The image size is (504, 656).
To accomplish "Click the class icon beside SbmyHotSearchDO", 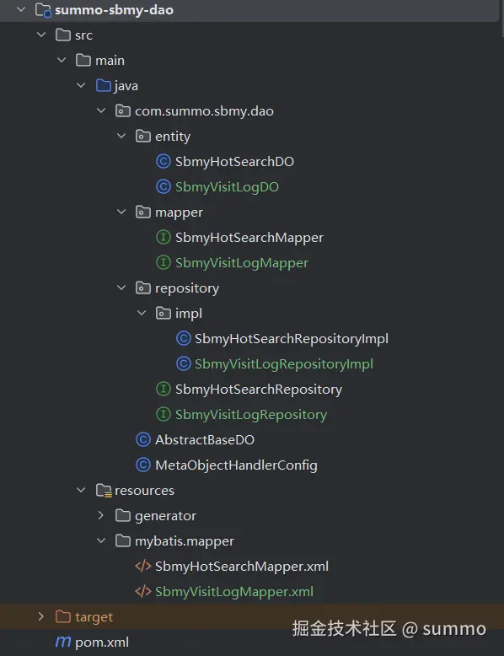I will coord(164,162).
